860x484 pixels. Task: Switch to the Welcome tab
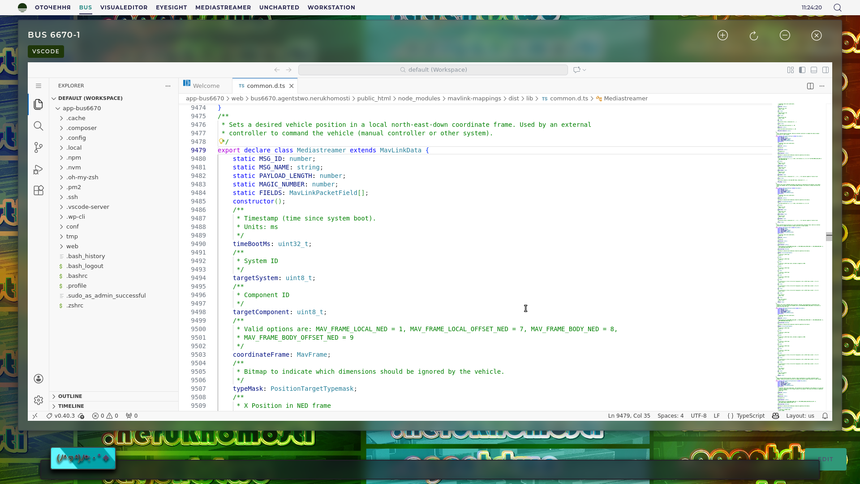pyautogui.click(x=206, y=86)
